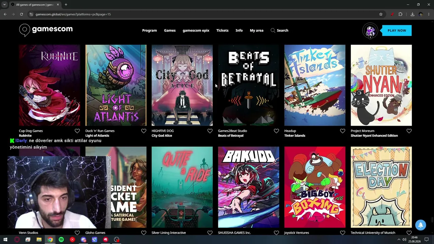Click the red pen extension icon
This screenshot has height=244, width=434.
pos(392,14)
